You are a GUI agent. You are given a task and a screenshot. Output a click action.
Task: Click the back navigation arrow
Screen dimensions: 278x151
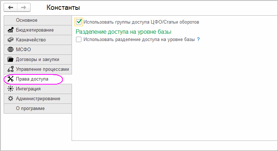pyautogui.click(x=11, y=7)
